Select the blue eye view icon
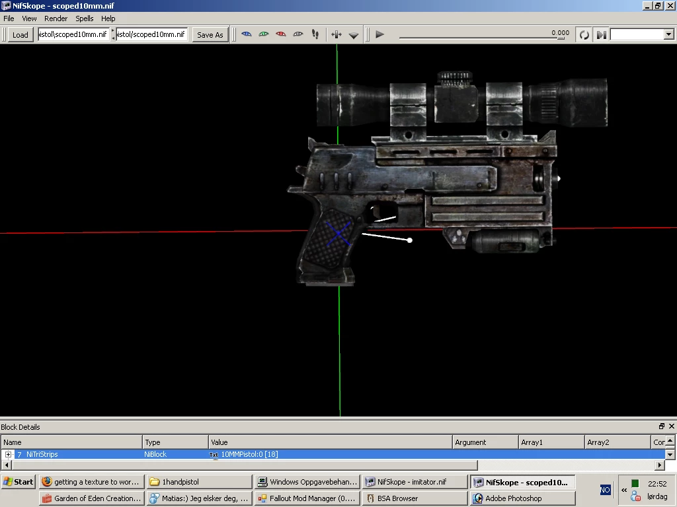This screenshot has width=677, height=507. 247,34
